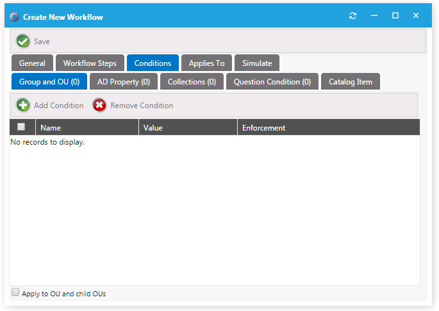Toggle the select-all checkbox in table header

[22, 127]
